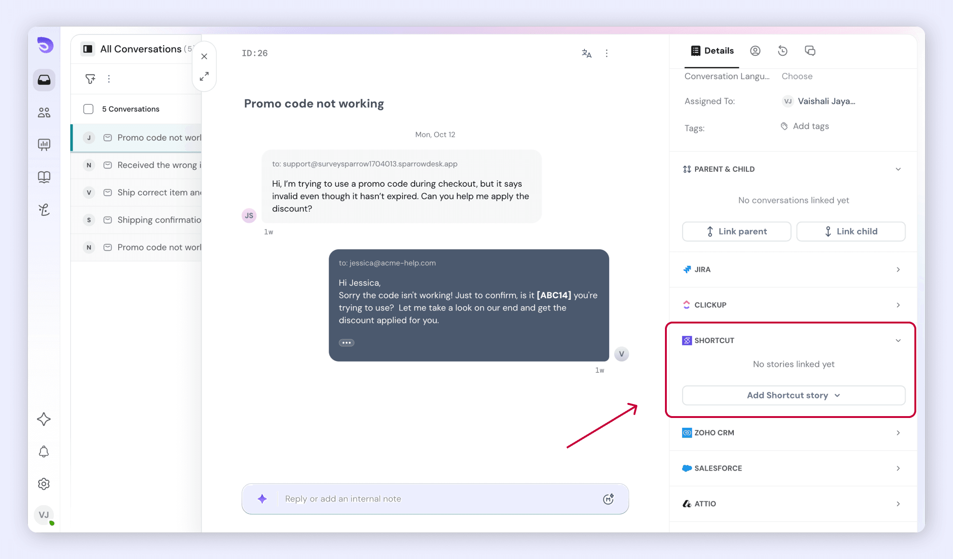Open the Contacts people icon in sidebar
This screenshot has width=953, height=559.
44,112
